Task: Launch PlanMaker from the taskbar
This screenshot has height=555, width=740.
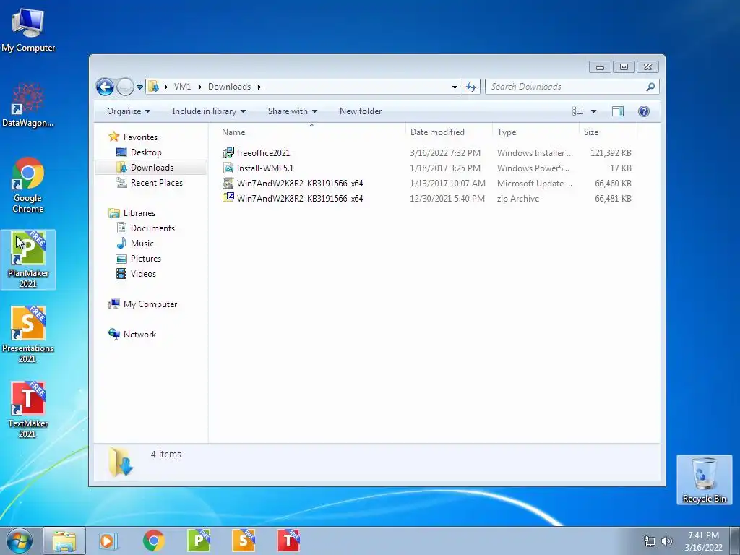Action: 199,541
